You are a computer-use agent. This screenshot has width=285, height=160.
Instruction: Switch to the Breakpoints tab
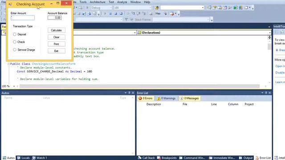[167, 158]
